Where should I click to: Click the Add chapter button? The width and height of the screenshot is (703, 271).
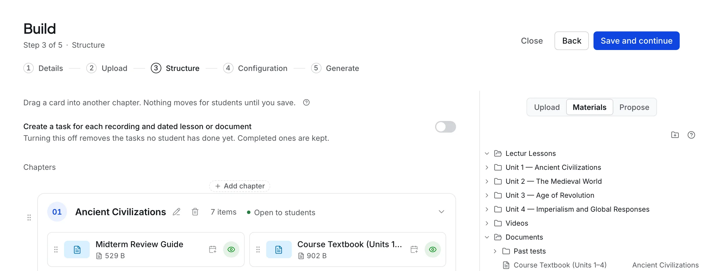click(240, 186)
